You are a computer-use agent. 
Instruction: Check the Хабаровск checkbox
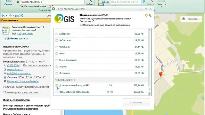[x=57, y=34]
